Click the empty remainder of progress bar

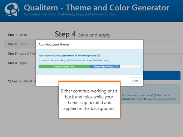(130, 66)
